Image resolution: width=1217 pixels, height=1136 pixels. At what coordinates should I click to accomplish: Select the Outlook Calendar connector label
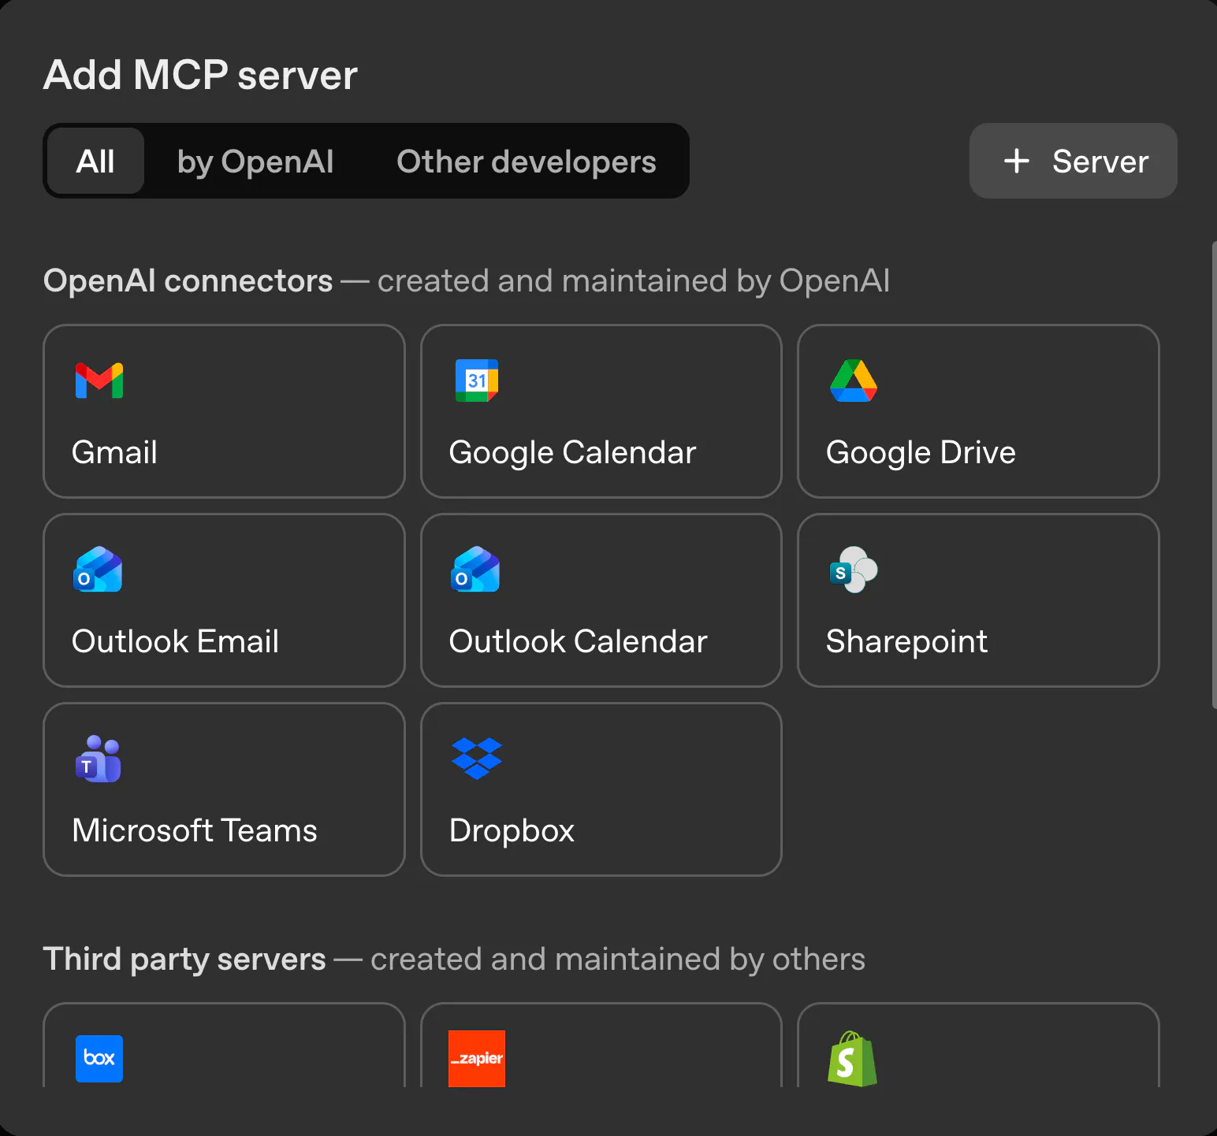click(x=578, y=641)
